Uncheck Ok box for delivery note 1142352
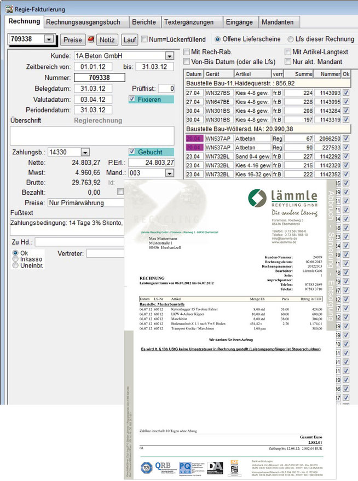Screen dimensions: 358x481 tap(346, 174)
